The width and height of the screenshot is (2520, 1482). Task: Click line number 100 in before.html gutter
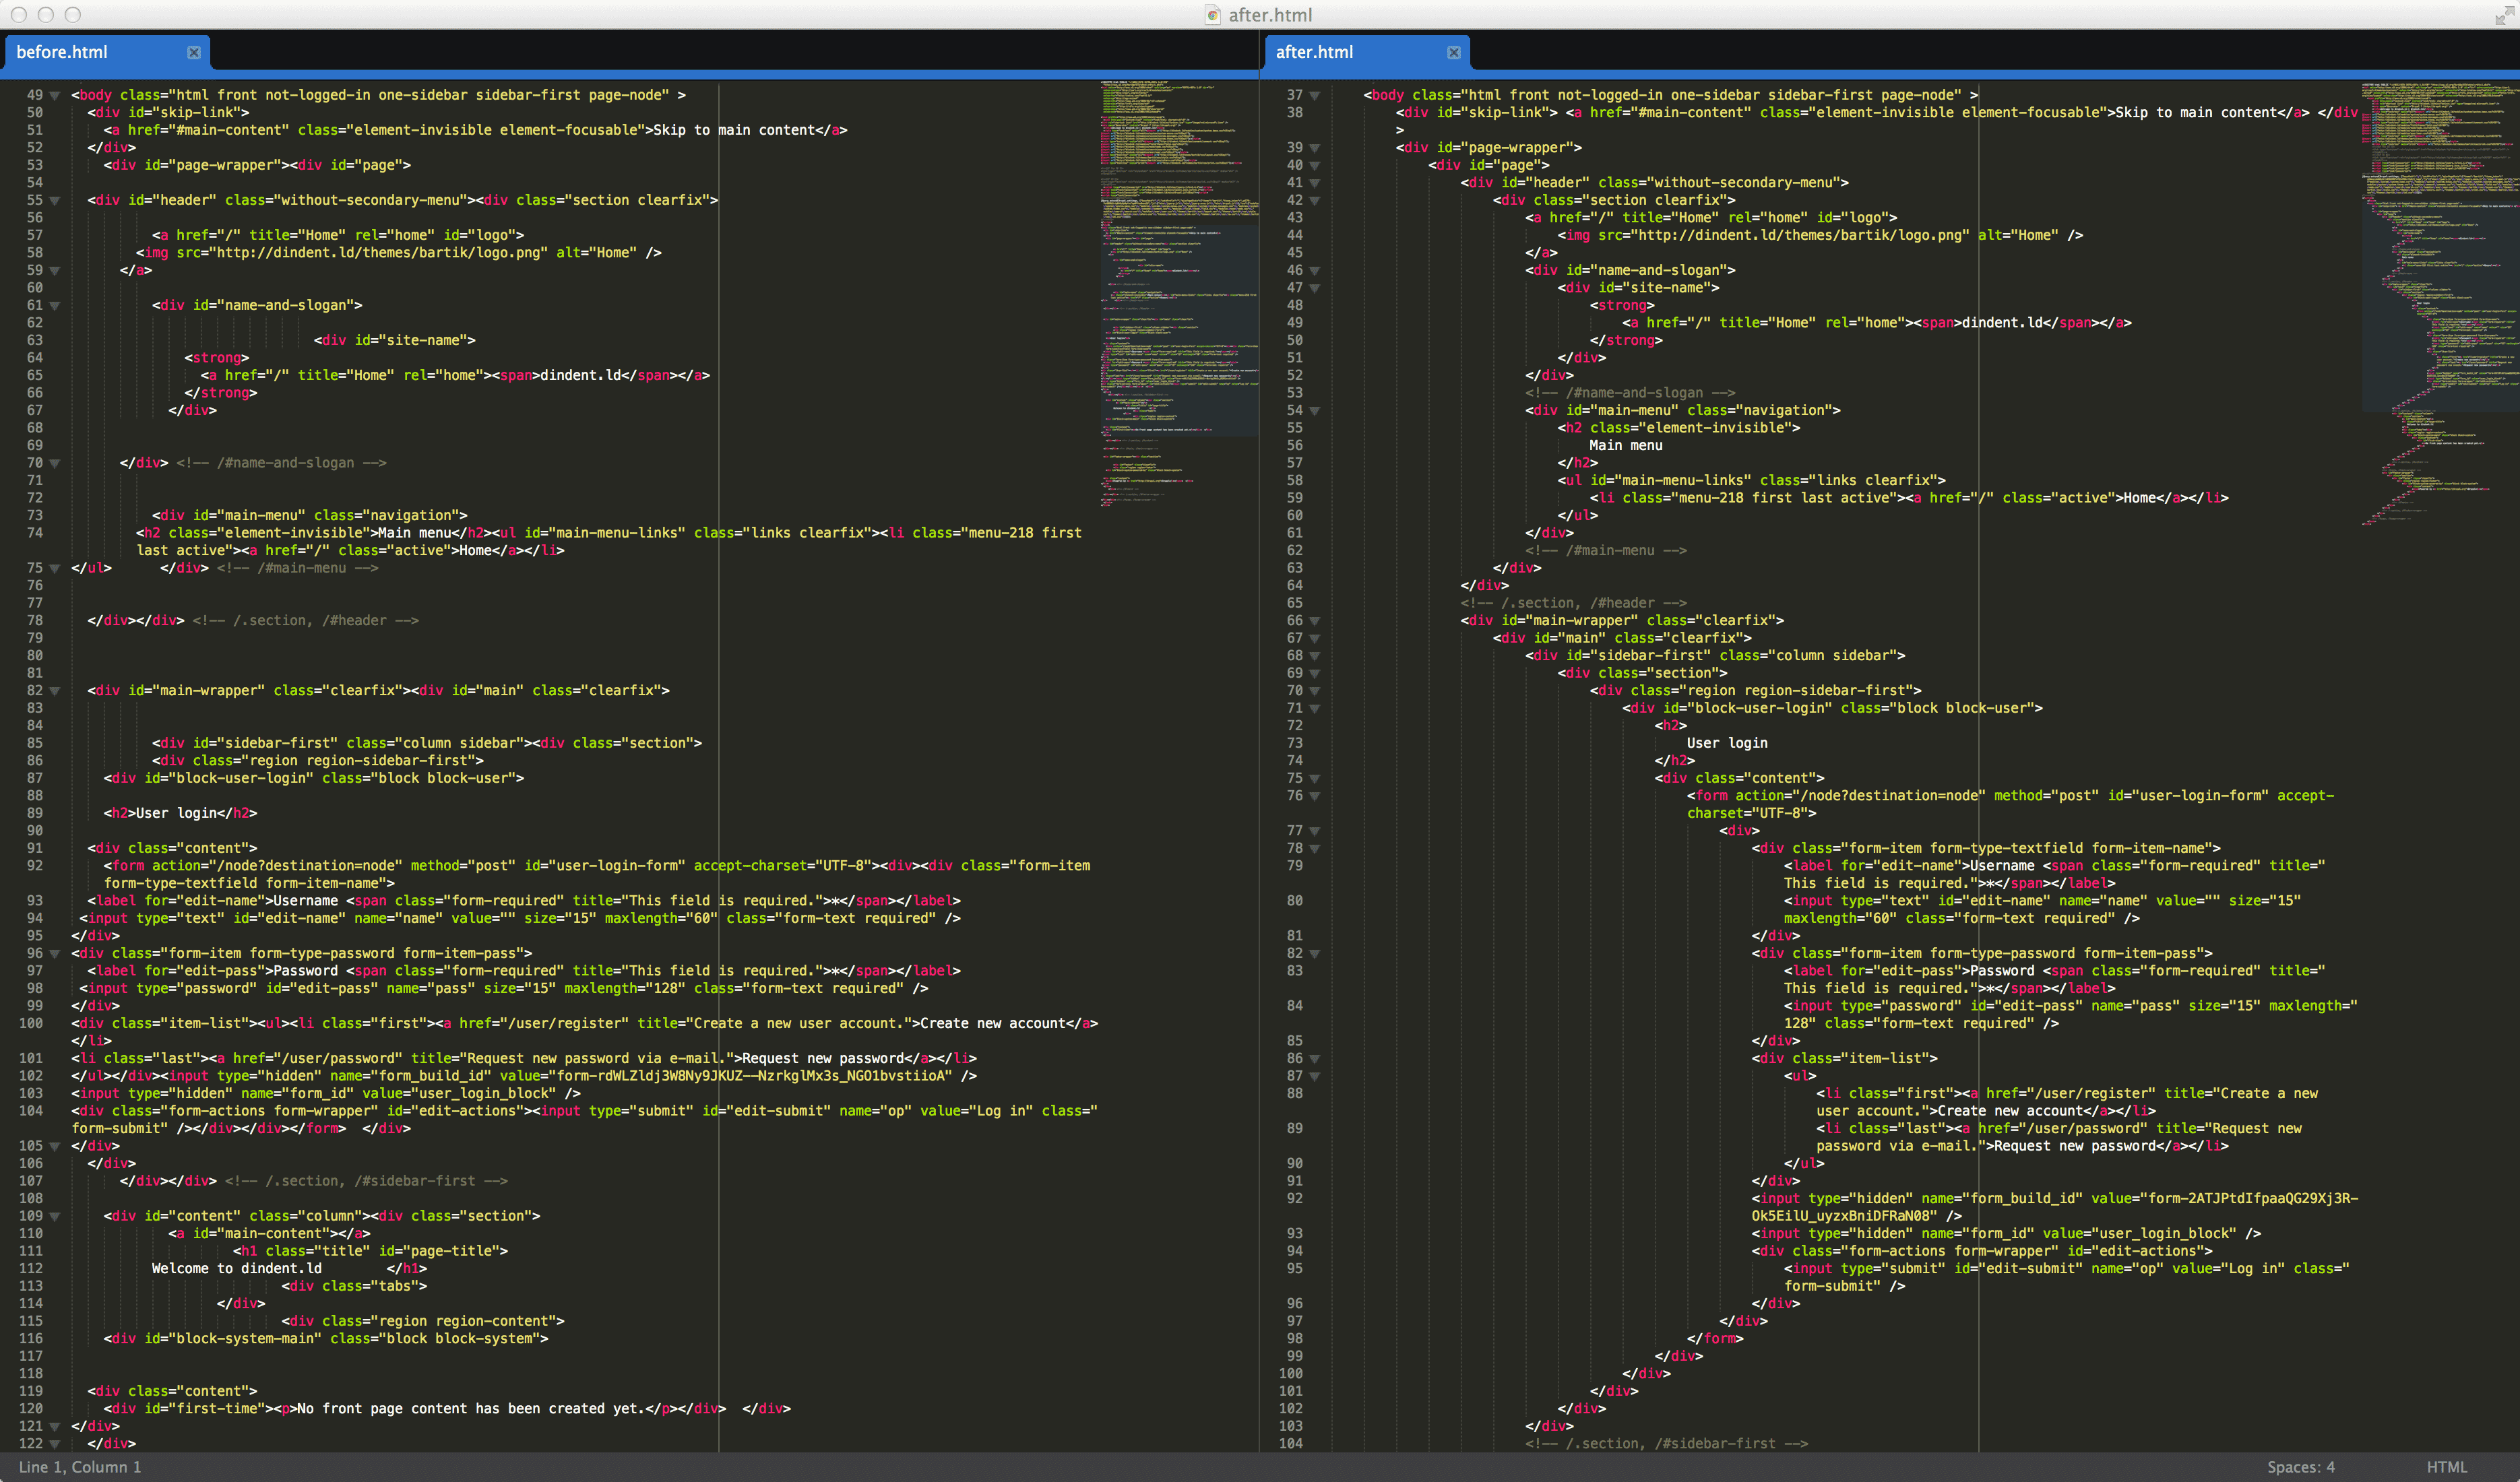point(31,1023)
